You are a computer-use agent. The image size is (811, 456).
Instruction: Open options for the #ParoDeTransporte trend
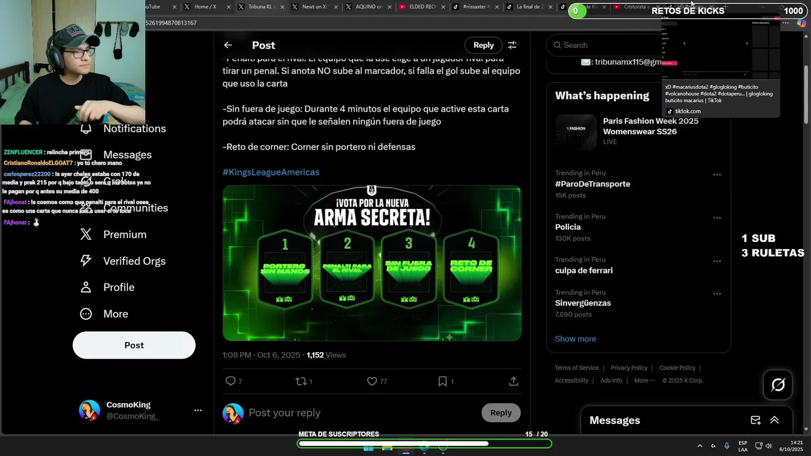pyautogui.click(x=717, y=175)
